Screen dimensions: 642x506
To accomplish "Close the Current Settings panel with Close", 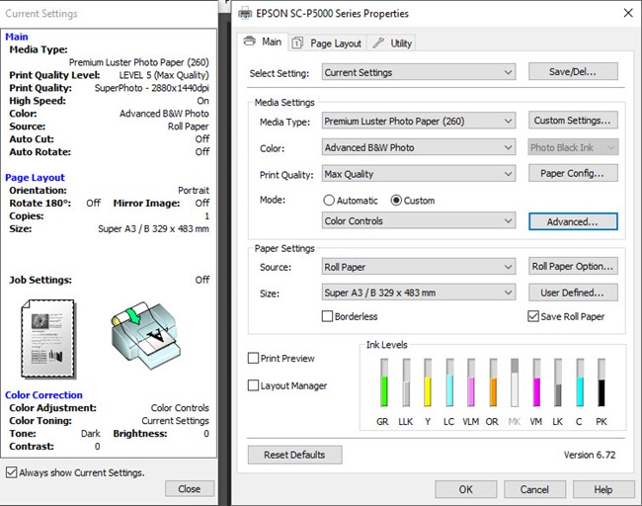I will (190, 489).
